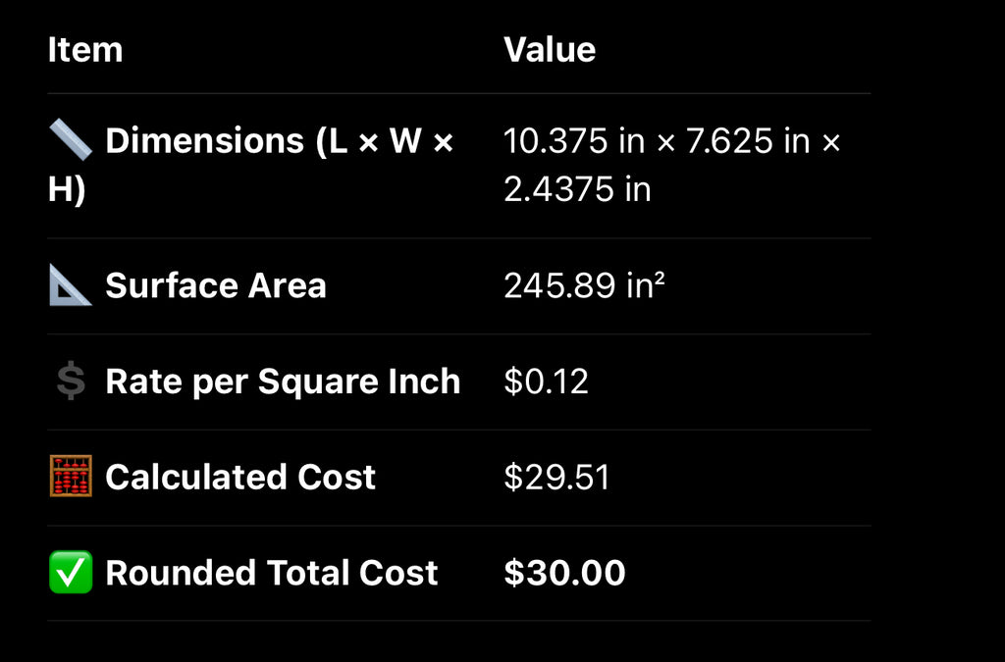Click the ruler emoji beside Dimensions

(x=71, y=140)
